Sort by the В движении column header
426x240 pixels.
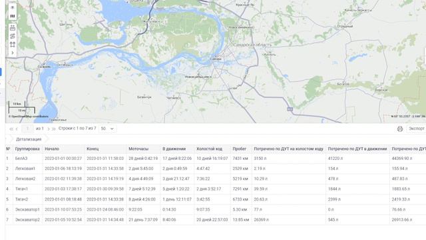pyautogui.click(x=174, y=149)
